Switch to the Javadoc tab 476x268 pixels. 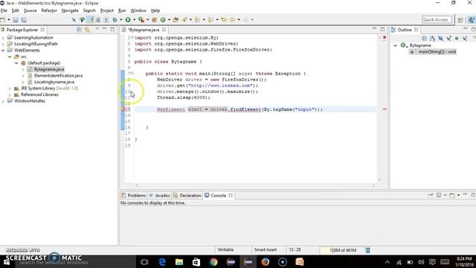click(159, 195)
